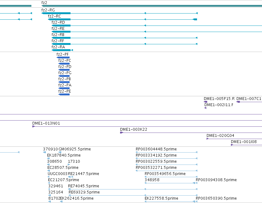The height and width of the screenshot is (203, 262).
Task: Select the UUGC0003 feature label
Action: click(58, 174)
